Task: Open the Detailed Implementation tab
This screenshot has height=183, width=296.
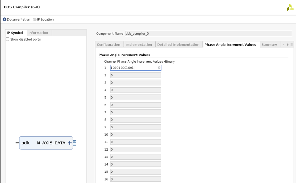Action: tap(179, 44)
